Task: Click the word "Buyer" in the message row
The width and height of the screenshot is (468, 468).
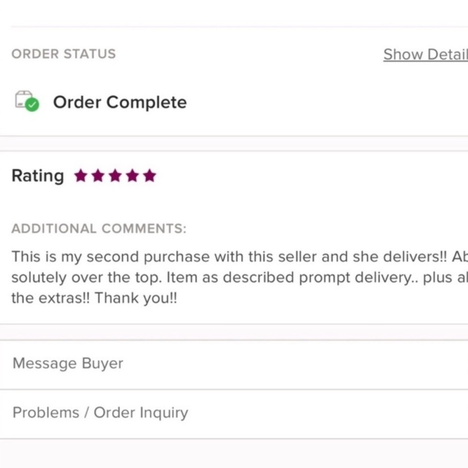Action: (102, 364)
